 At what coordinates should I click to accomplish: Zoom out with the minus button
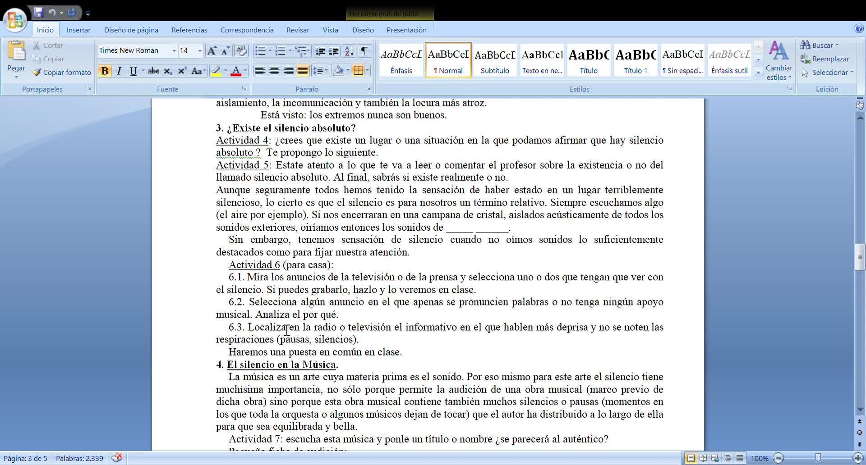[778, 458]
